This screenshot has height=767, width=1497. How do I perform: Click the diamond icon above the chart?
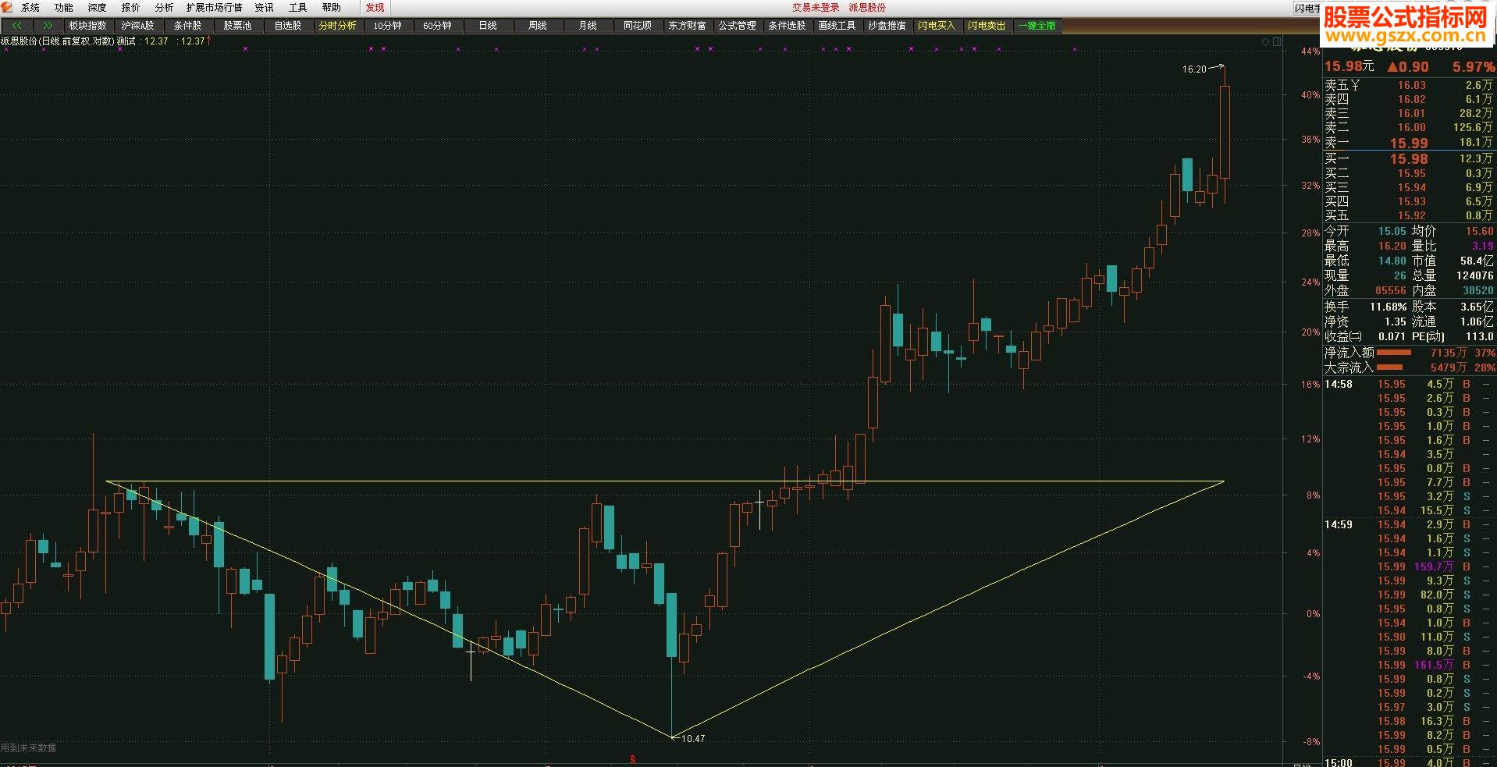(x=1266, y=41)
